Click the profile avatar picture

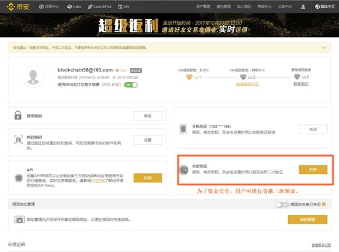(x=33, y=77)
